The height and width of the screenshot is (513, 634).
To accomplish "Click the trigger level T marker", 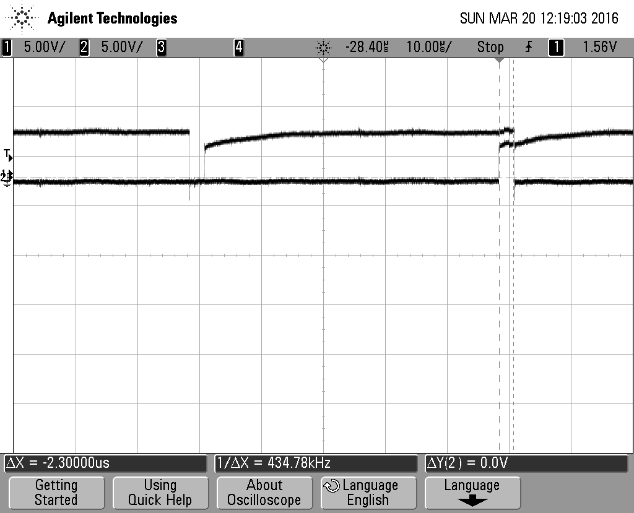I will point(8,155).
